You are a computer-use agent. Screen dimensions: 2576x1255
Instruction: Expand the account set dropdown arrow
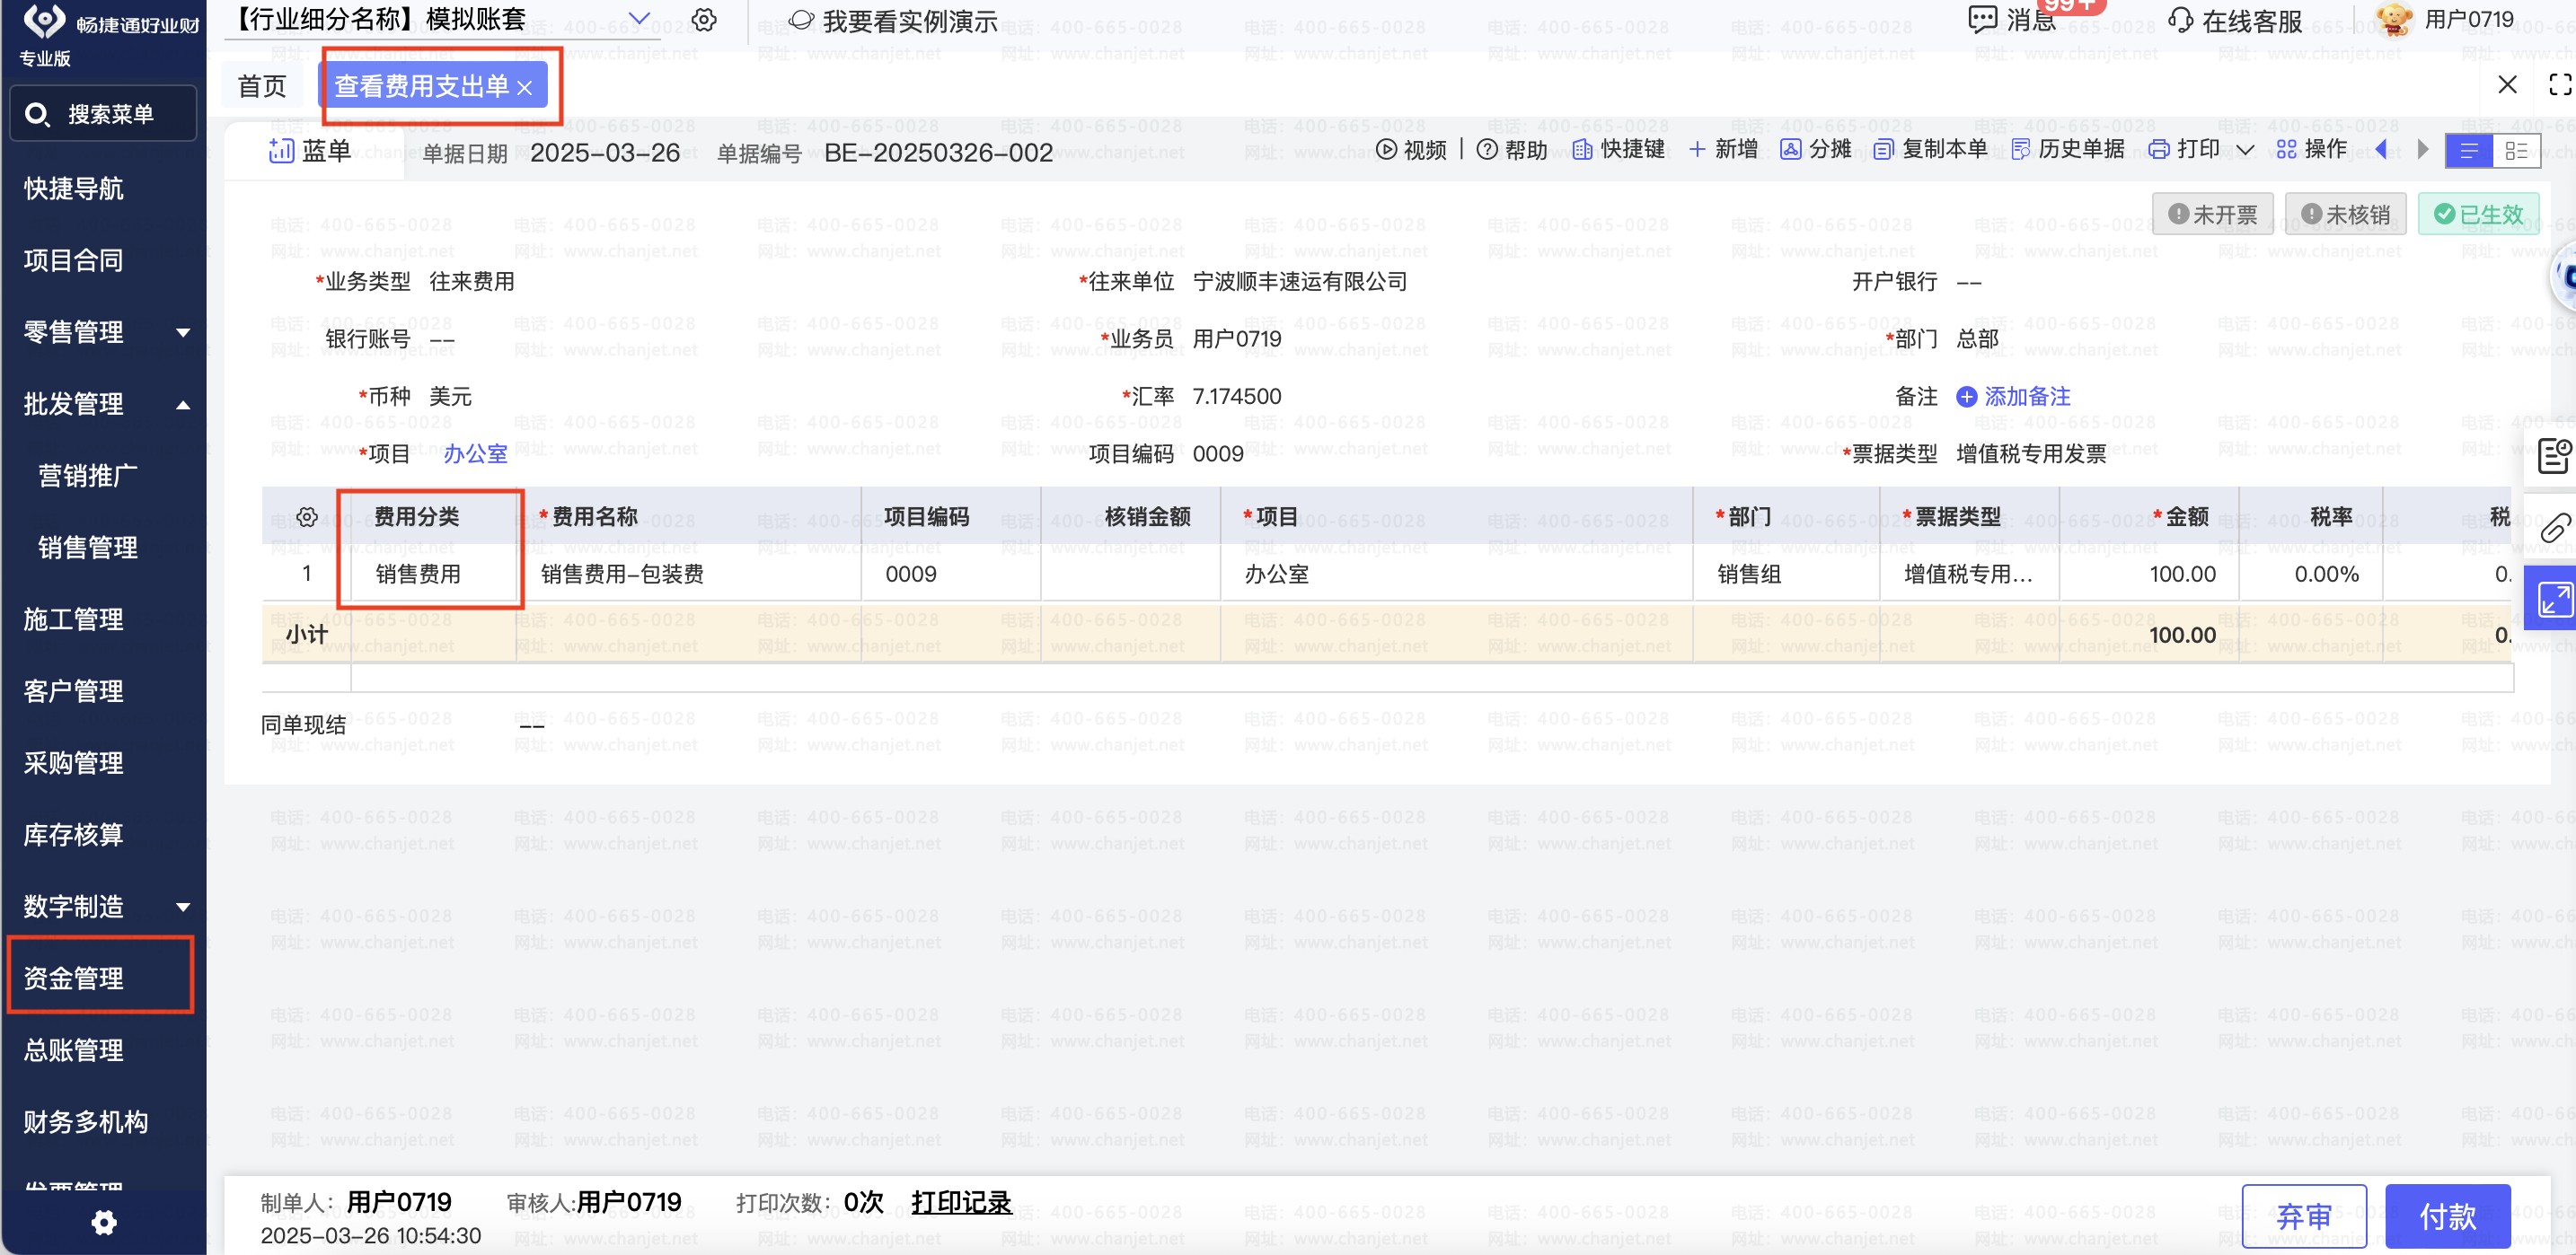pyautogui.click(x=639, y=19)
